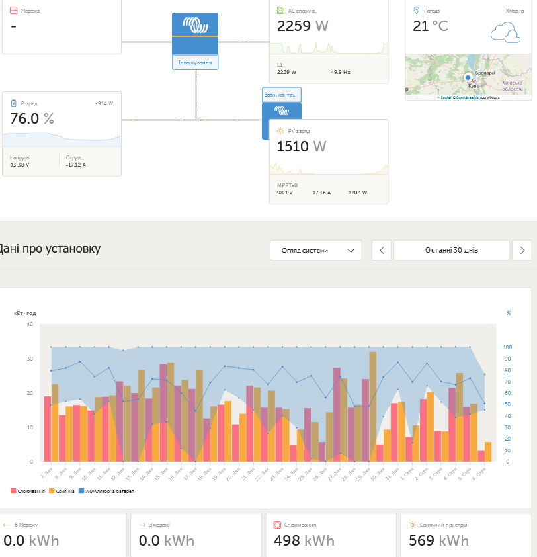Click the Споживання icon in bottom summary
The height and width of the screenshot is (557, 537).
pos(278,524)
